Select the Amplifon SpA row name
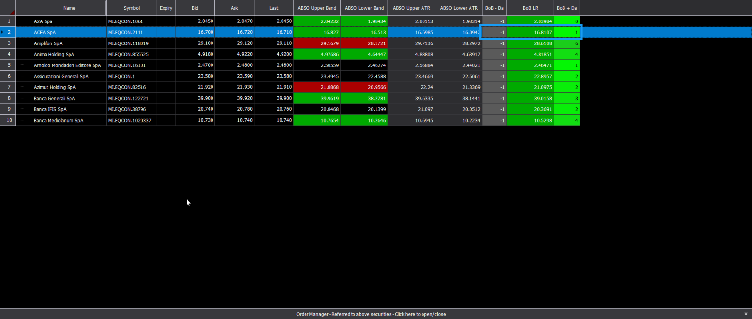The width and height of the screenshot is (752, 319). point(48,43)
